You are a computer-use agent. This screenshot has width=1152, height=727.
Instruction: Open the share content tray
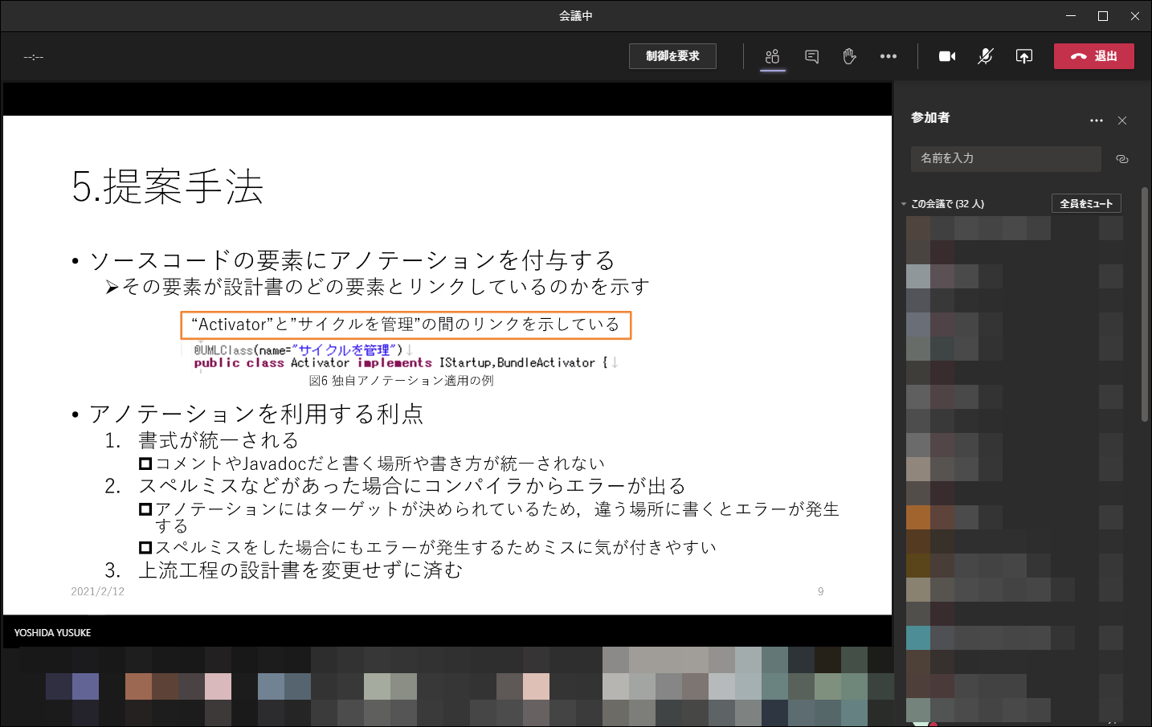click(x=1023, y=56)
